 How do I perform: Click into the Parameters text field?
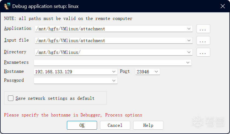pyautogui.click(x=110, y=63)
